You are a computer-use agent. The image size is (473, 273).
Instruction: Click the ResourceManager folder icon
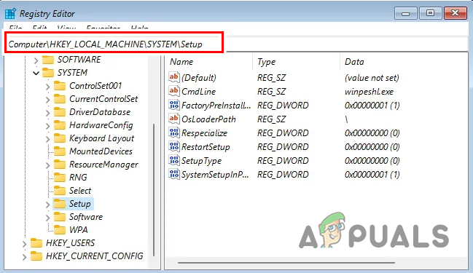(x=60, y=165)
